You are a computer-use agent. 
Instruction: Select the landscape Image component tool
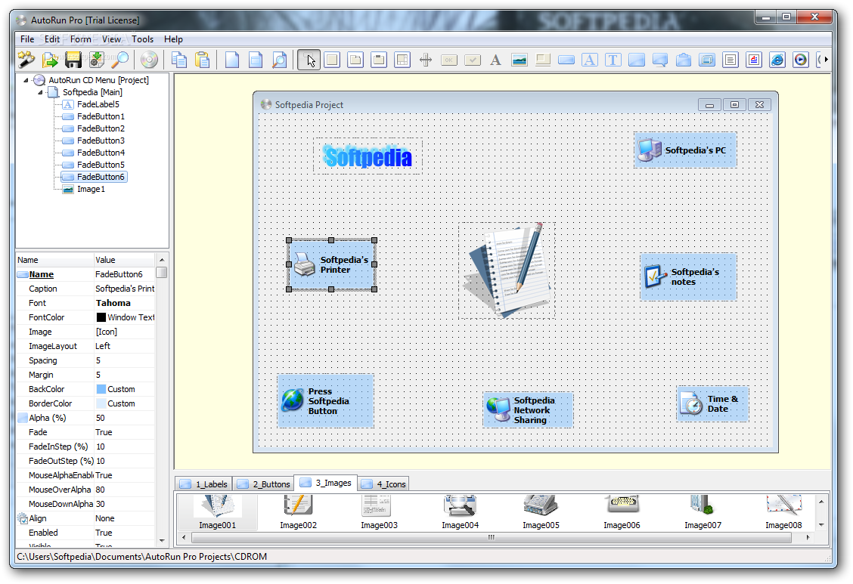coord(520,60)
